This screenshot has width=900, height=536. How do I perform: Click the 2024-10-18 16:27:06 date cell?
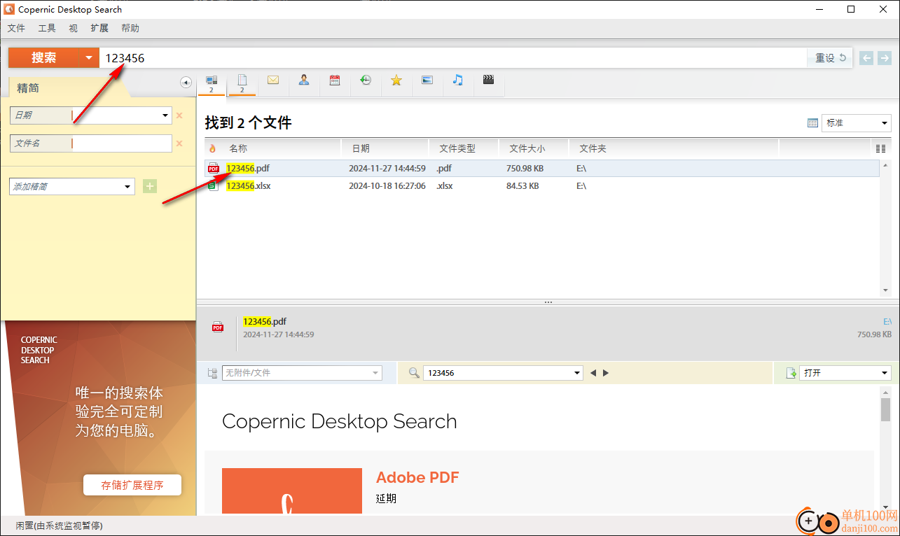point(387,186)
